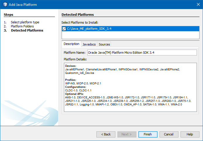Viewport: 203px width, 141px height.
Task: Click the 'CLDC-1.0, CLDC-1.1' configurations line
Action: pos(78,90)
